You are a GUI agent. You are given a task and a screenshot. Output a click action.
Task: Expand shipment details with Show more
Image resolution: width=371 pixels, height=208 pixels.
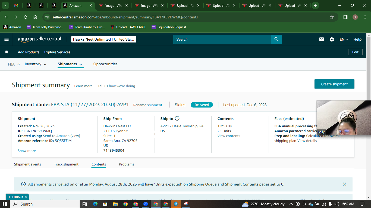[27, 151]
